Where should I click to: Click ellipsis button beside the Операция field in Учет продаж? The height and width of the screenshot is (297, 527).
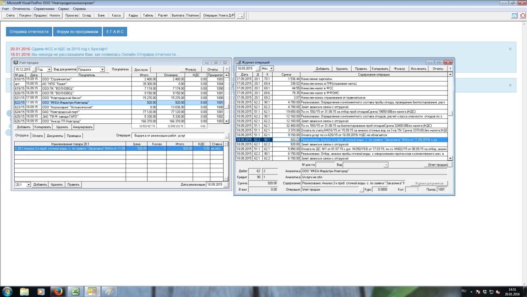click(x=226, y=136)
